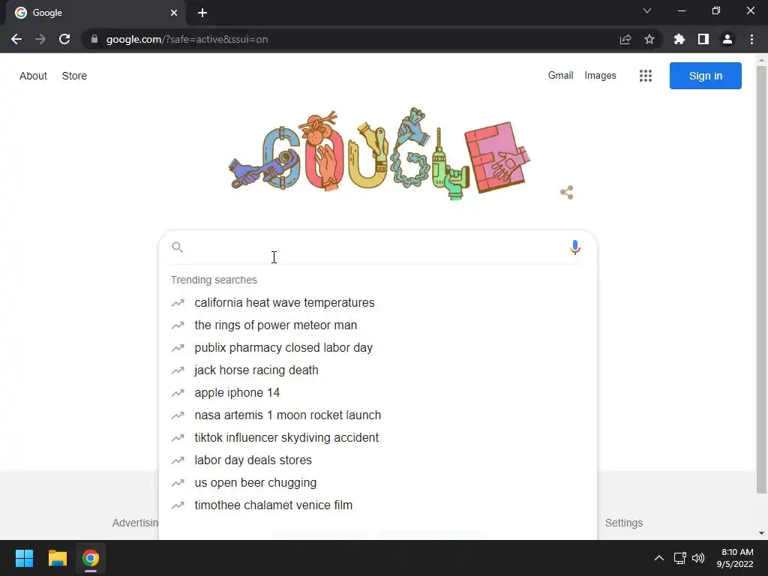Open Google Images

[x=600, y=76]
